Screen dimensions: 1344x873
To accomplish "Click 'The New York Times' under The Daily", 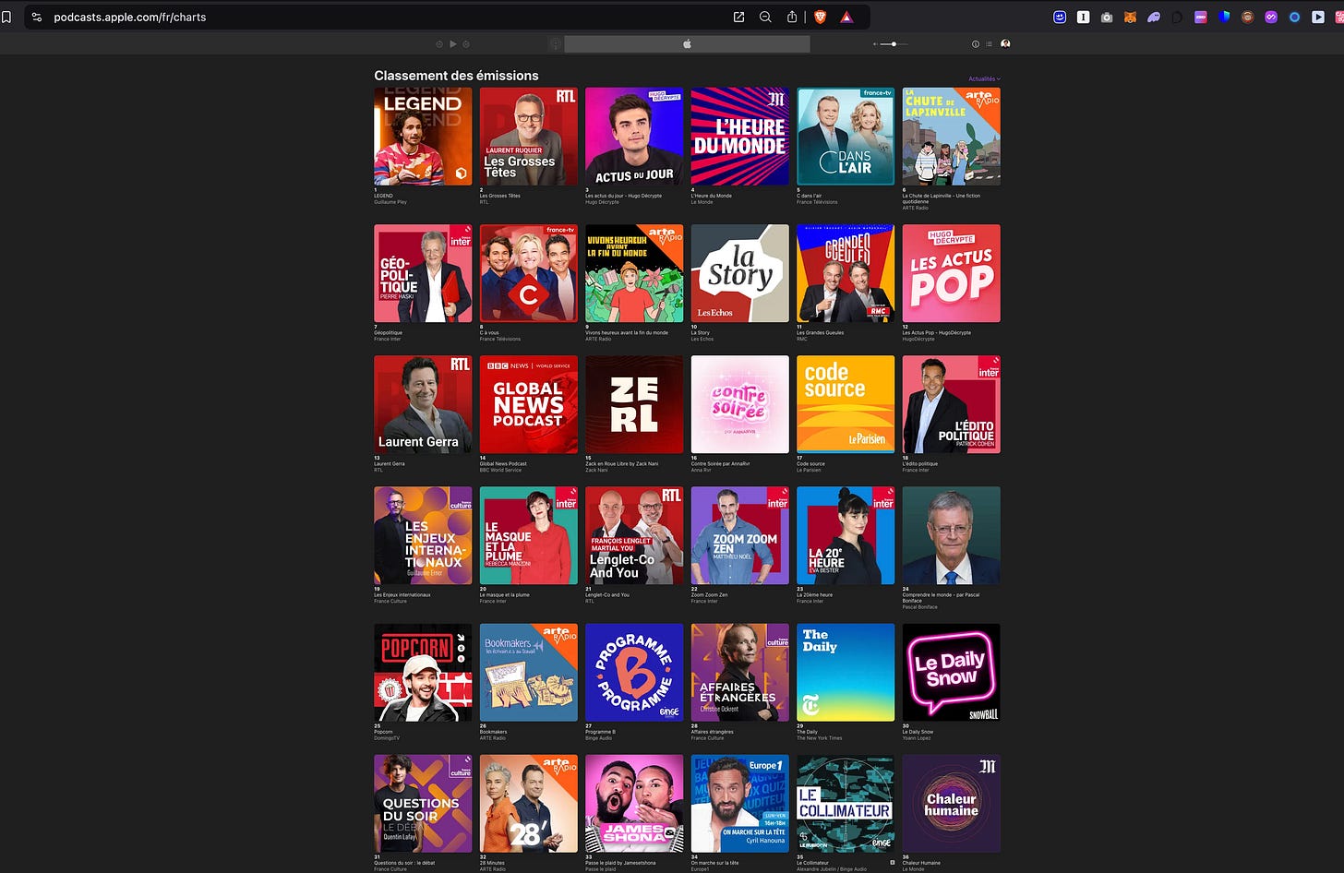I will pos(820,738).
